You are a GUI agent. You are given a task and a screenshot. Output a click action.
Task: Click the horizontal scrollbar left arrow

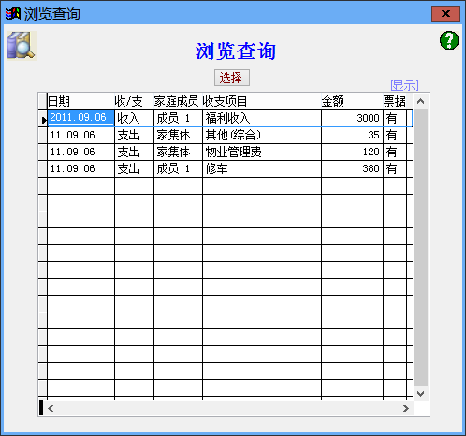(x=51, y=408)
